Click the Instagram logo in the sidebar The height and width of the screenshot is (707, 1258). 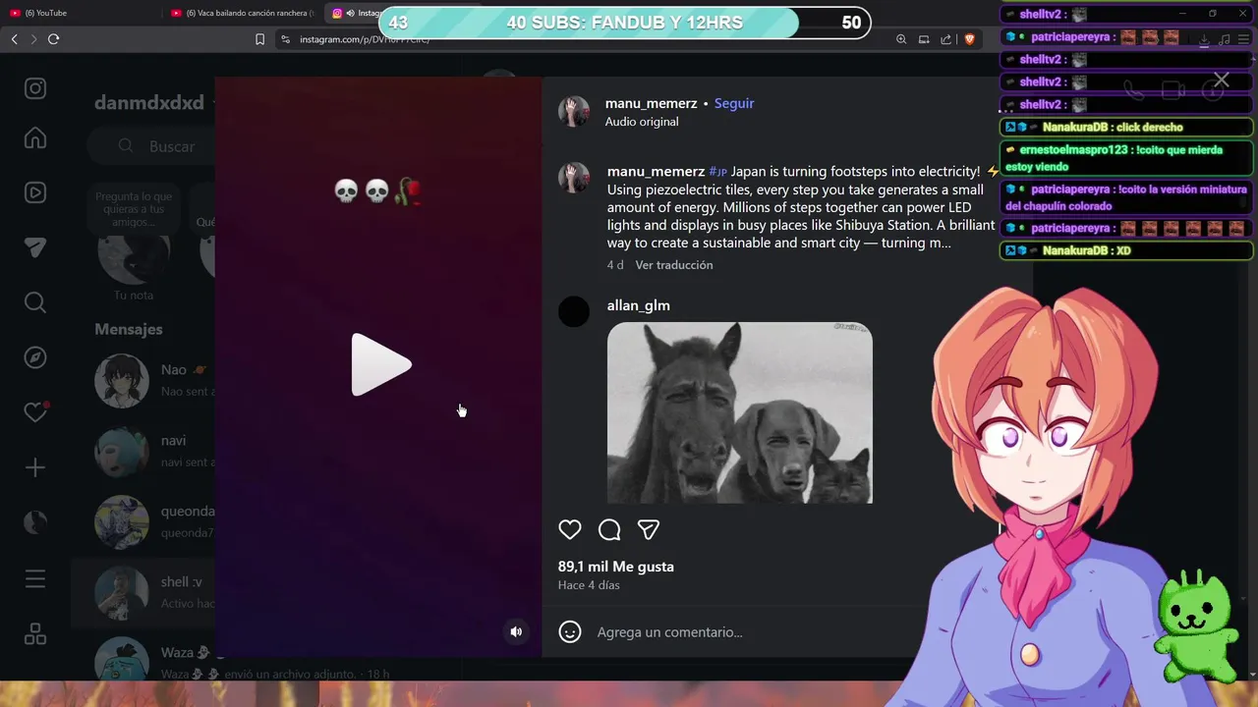pos(35,88)
